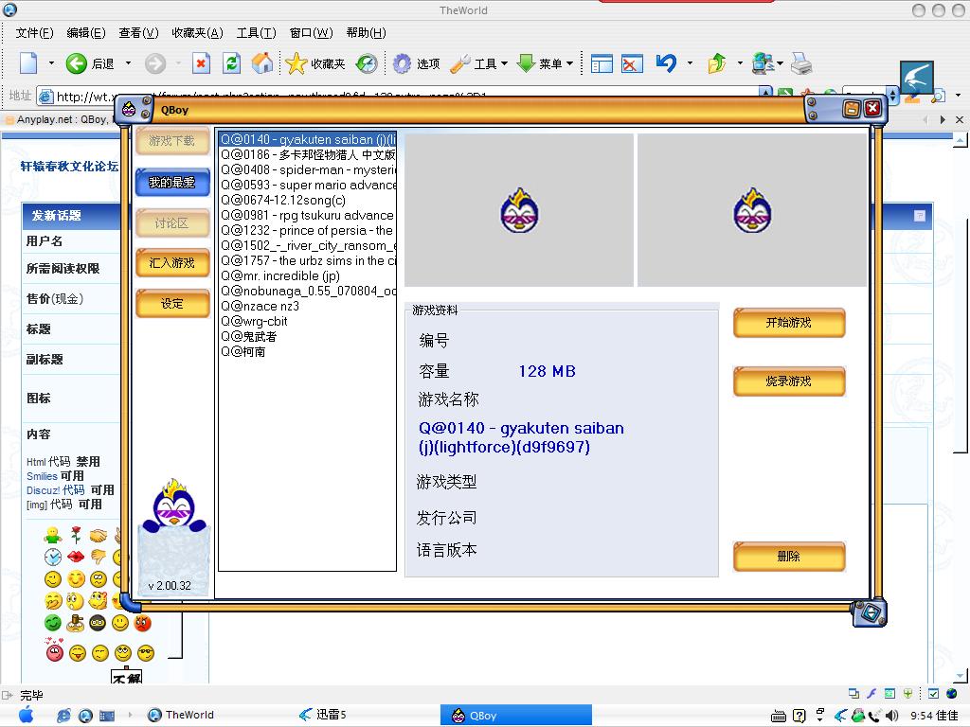Image resolution: width=970 pixels, height=727 pixels.
Task: Open 选项 options gear icon
Action: point(403,63)
